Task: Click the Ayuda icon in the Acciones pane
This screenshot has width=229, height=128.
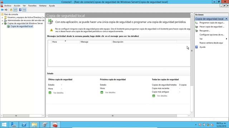Action: (196, 47)
